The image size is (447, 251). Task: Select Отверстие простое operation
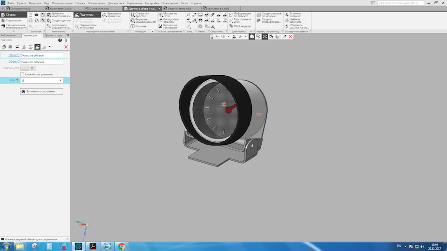tap(140, 14)
